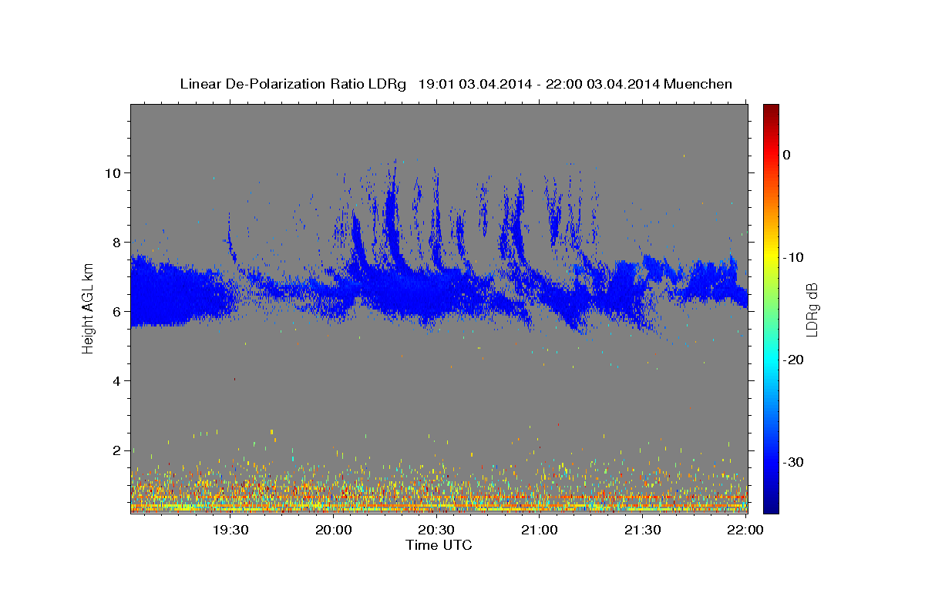Click the dark blue bottom of colorbar
The height and width of the screenshot is (616, 925).
coord(771,504)
